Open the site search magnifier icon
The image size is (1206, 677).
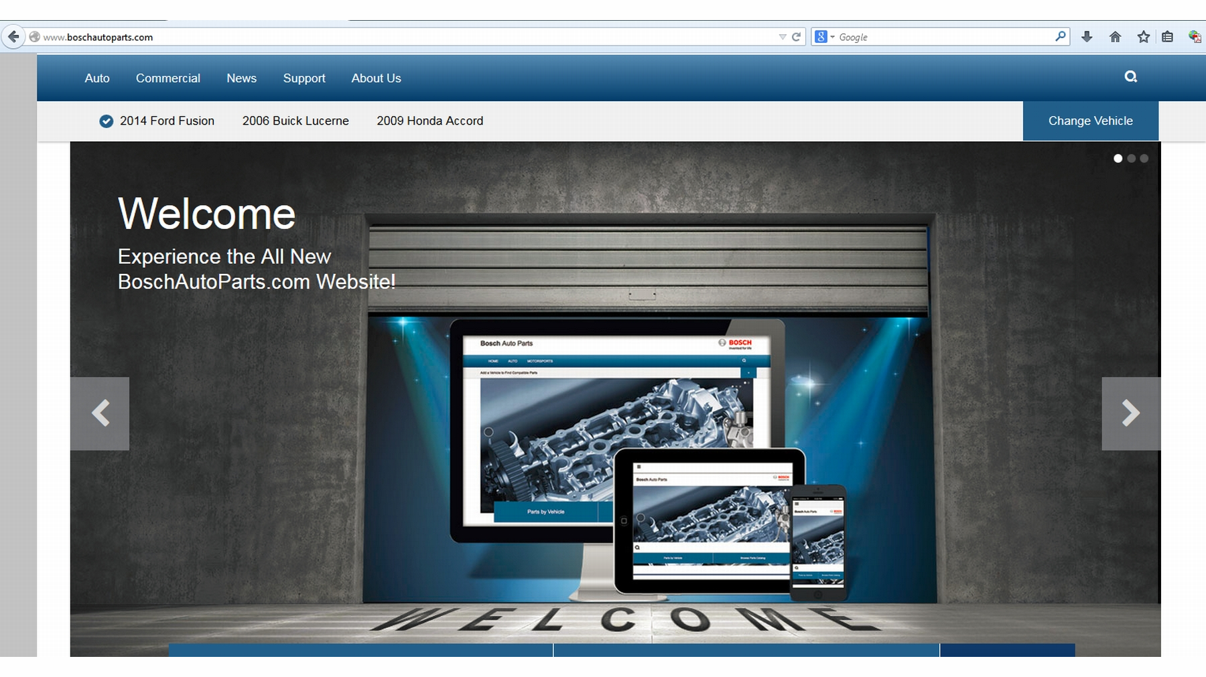(x=1130, y=76)
